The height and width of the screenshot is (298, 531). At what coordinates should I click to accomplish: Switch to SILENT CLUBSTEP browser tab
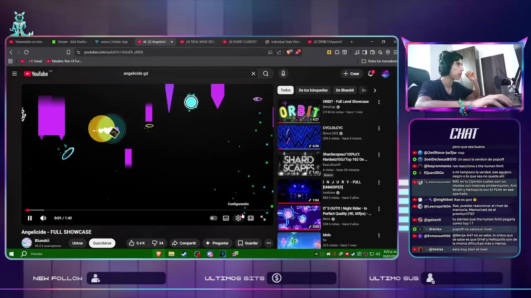241,42
